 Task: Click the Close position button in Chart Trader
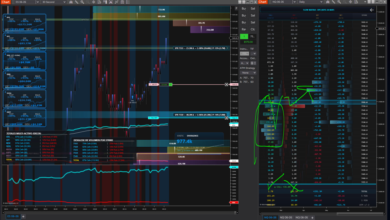pyautogui.click(x=253, y=29)
